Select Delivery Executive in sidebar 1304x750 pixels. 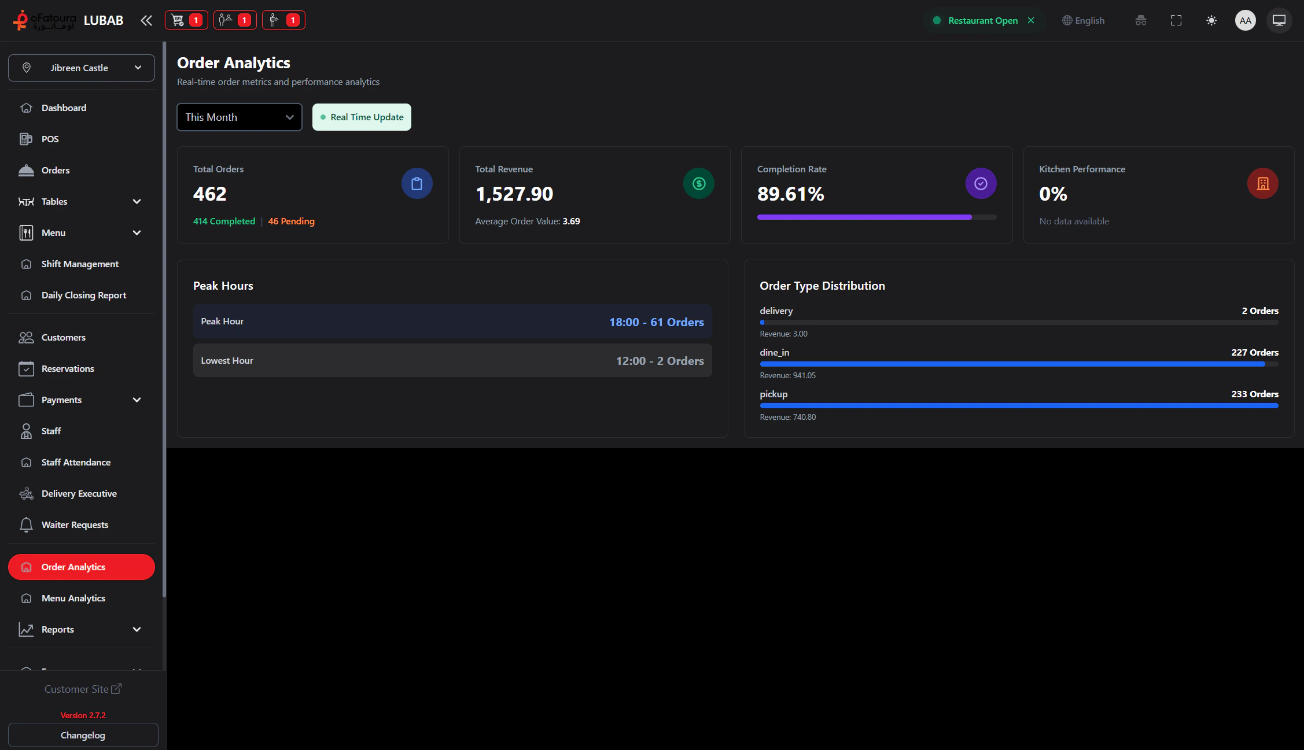[79, 493]
